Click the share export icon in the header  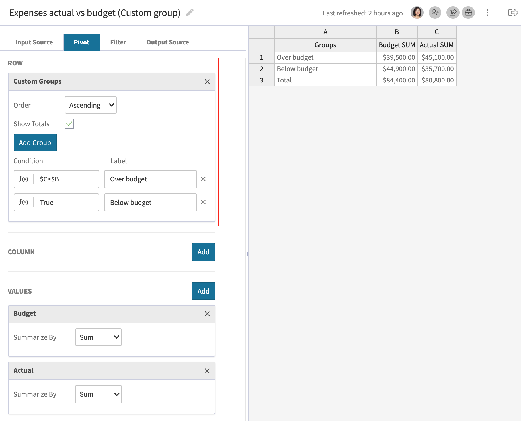click(x=453, y=13)
